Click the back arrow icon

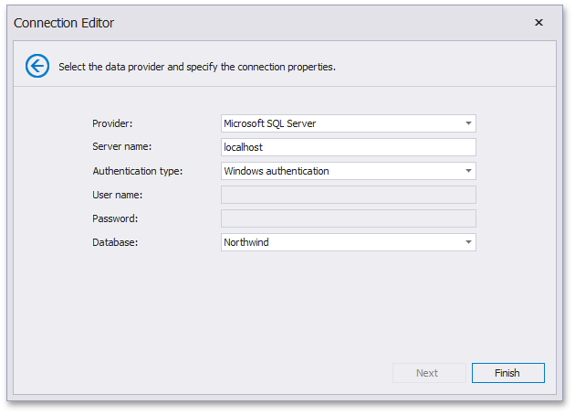pos(37,66)
